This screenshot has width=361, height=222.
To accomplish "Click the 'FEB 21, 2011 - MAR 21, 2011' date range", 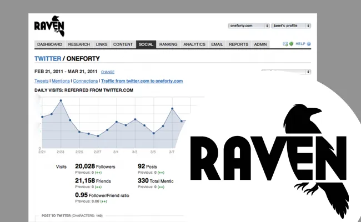I will coord(66,72).
